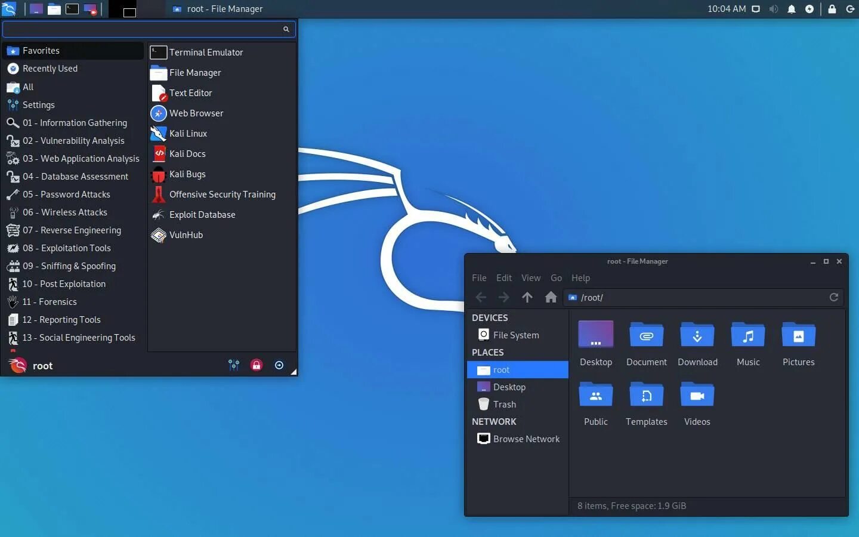This screenshot has height=537, width=859.
Task: Select 12 - Reporting Tools category
Action: [73, 320]
